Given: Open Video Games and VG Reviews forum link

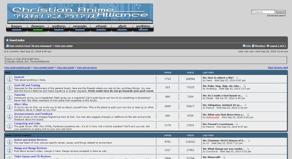Looking at the screenshot, I should click(x=32, y=157).
